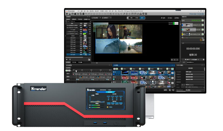Click the gear icon beside the mode switcher

(128, 18)
